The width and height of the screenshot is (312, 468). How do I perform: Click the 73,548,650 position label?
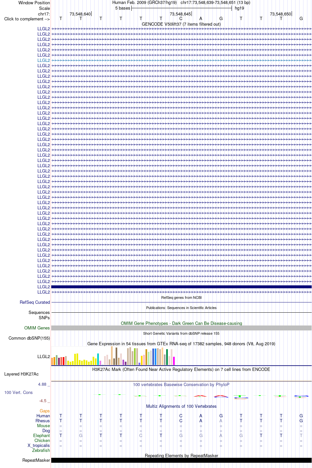pyautogui.click(x=280, y=14)
